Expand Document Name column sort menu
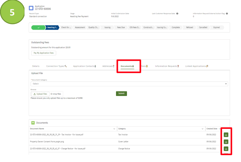Screen dimensions: 241x162 click(x=114, y=129)
